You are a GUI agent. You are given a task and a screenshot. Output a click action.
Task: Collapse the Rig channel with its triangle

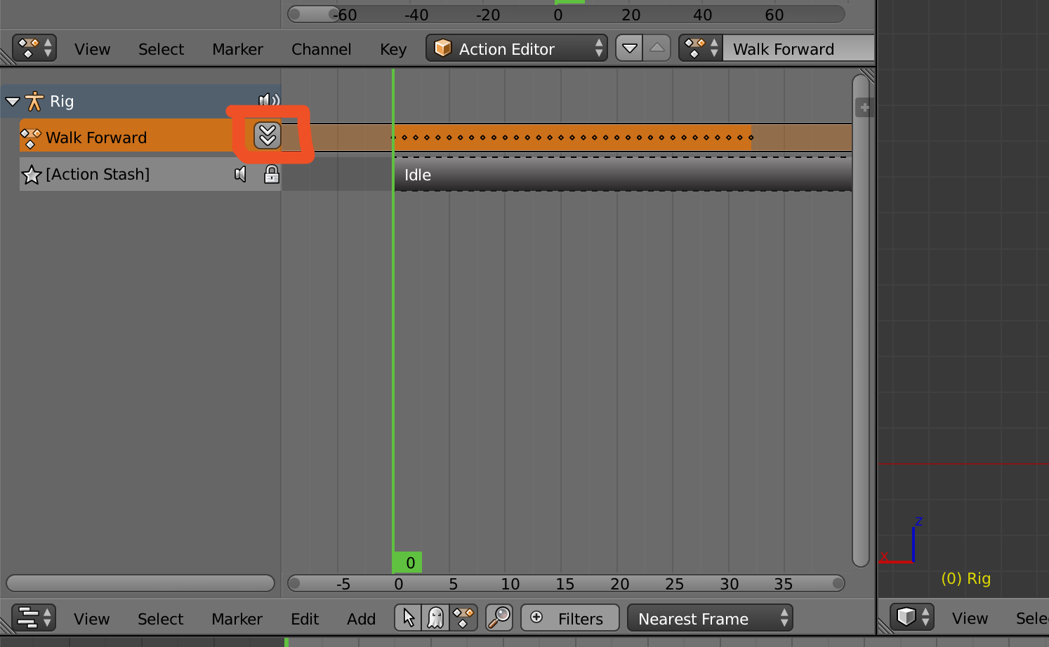12,101
